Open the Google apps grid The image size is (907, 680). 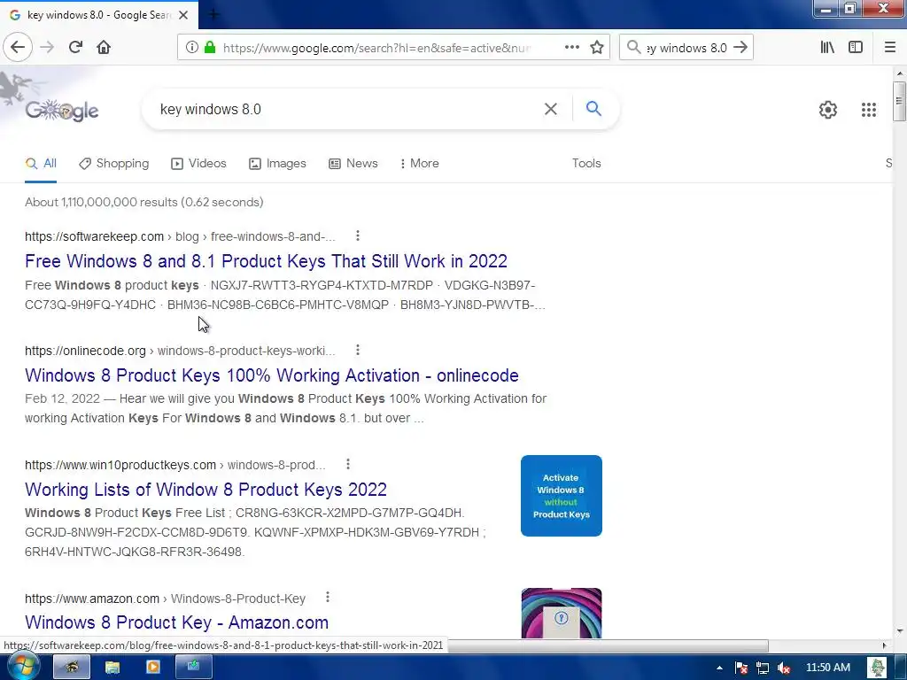(x=869, y=110)
